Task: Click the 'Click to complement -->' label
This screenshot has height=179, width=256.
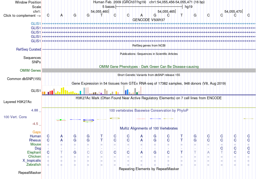Action: point(22,16)
